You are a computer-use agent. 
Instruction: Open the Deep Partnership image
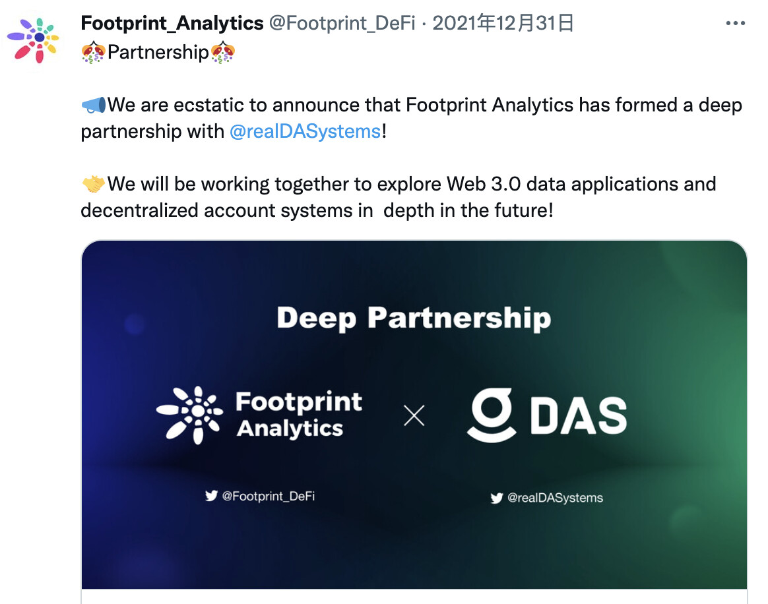[x=414, y=415]
